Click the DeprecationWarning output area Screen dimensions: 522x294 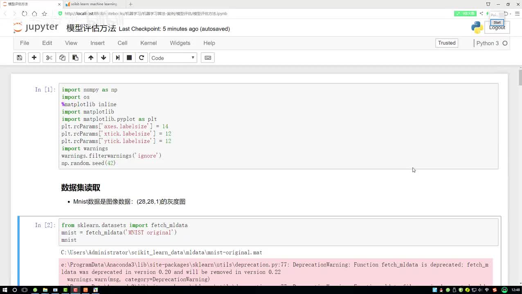[277, 272]
